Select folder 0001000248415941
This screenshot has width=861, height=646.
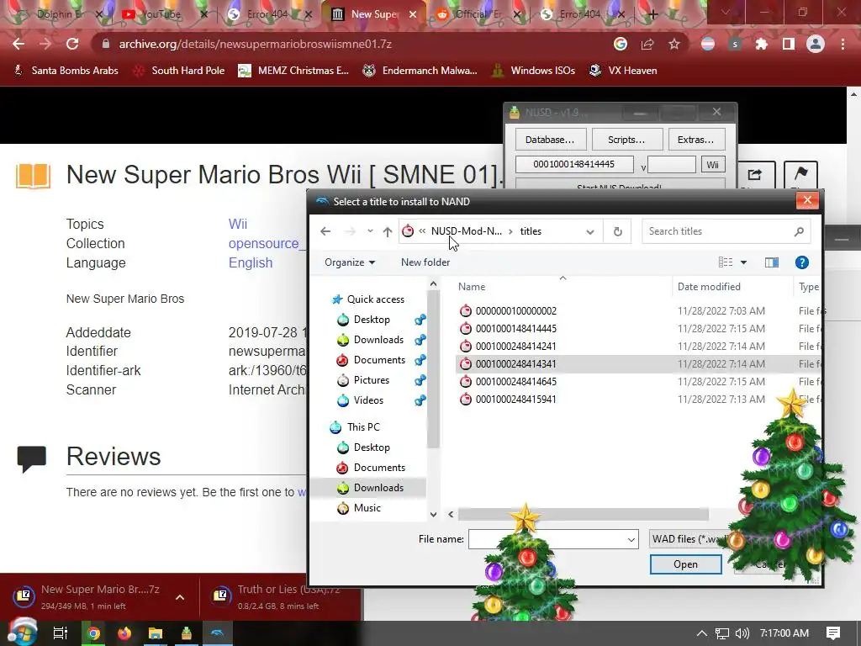[515, 399]
